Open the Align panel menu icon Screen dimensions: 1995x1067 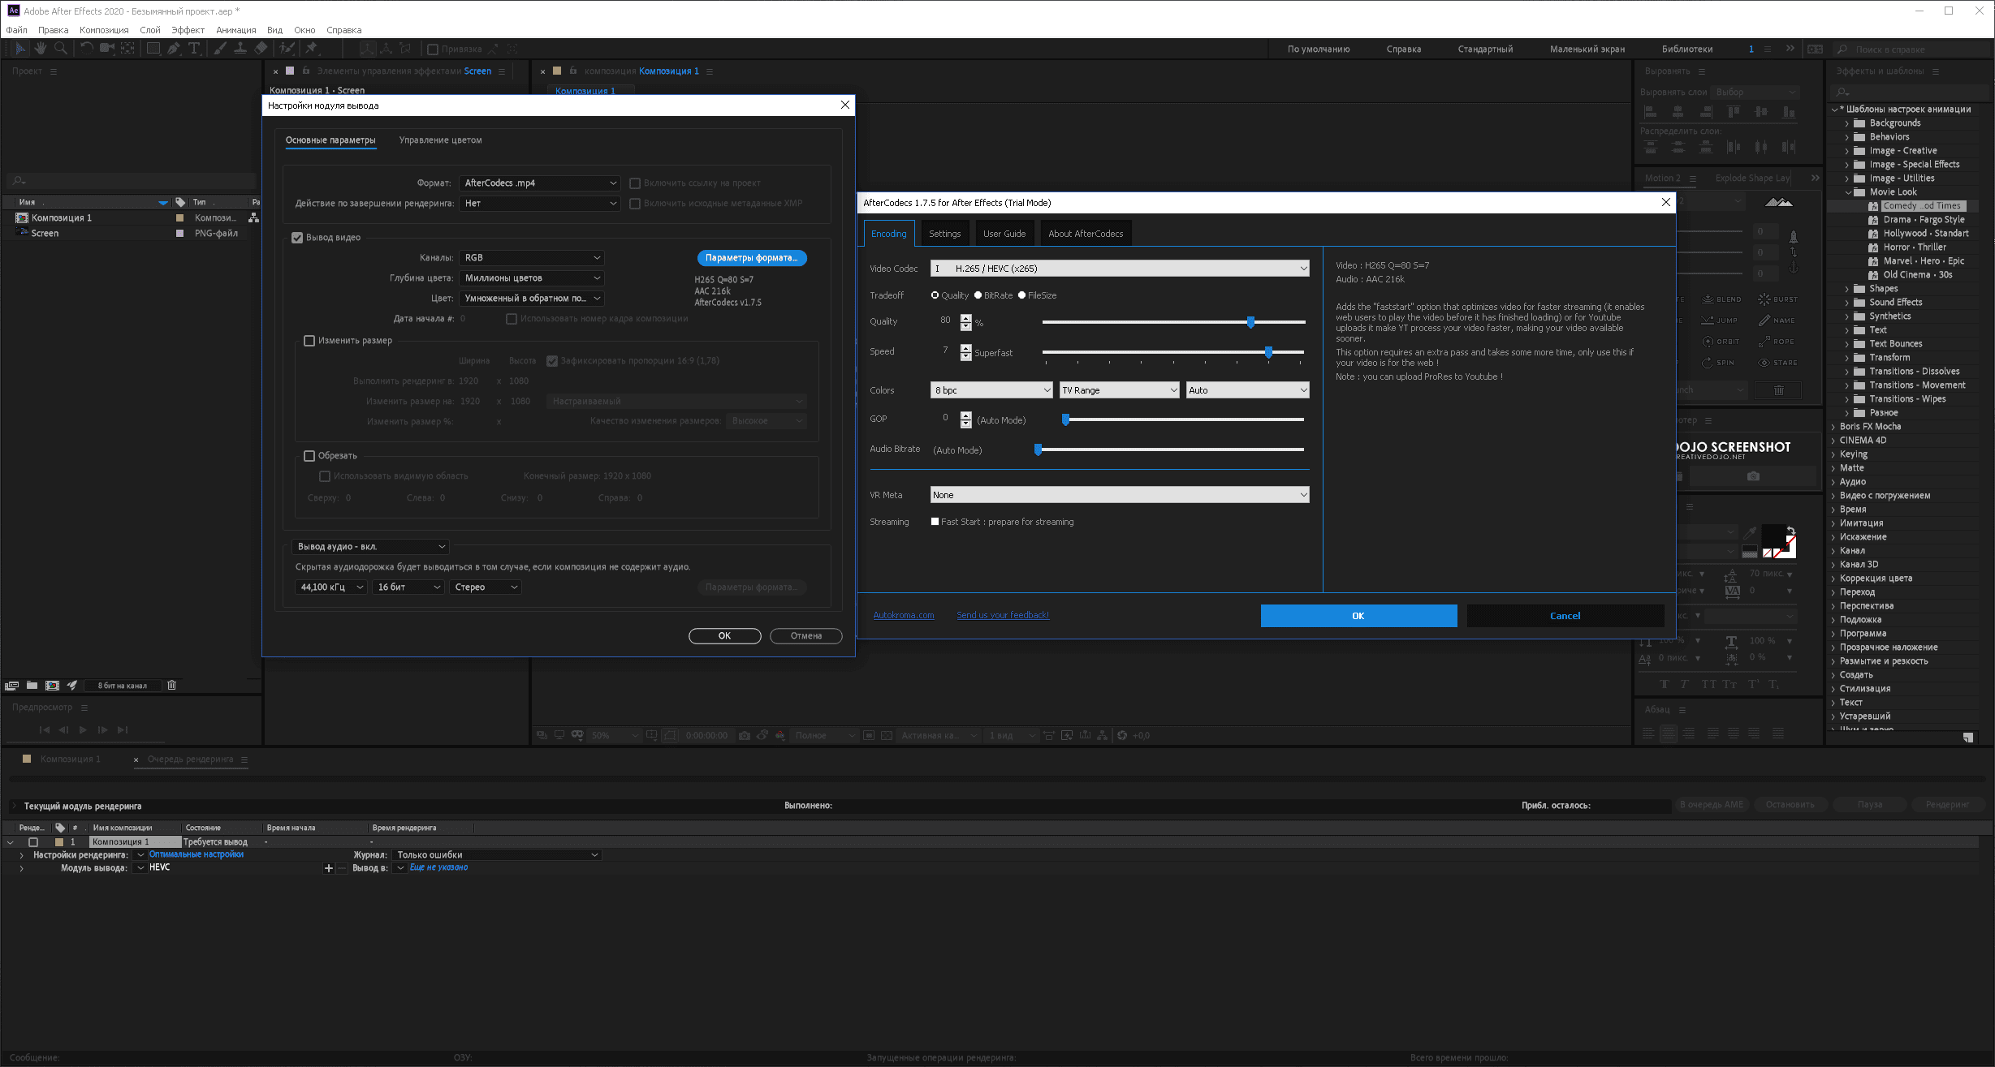coord(1702,71)
